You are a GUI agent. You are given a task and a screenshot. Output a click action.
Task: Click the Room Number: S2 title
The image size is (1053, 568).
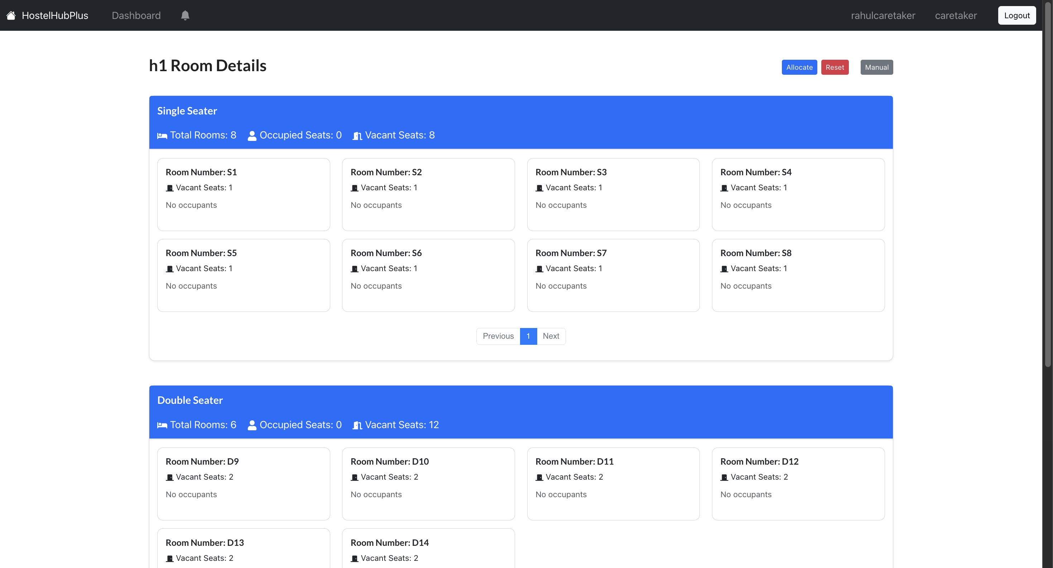coord(386,172)
